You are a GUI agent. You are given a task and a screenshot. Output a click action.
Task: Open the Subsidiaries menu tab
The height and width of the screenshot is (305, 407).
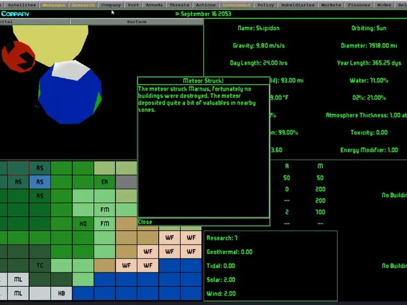(298, 5)
